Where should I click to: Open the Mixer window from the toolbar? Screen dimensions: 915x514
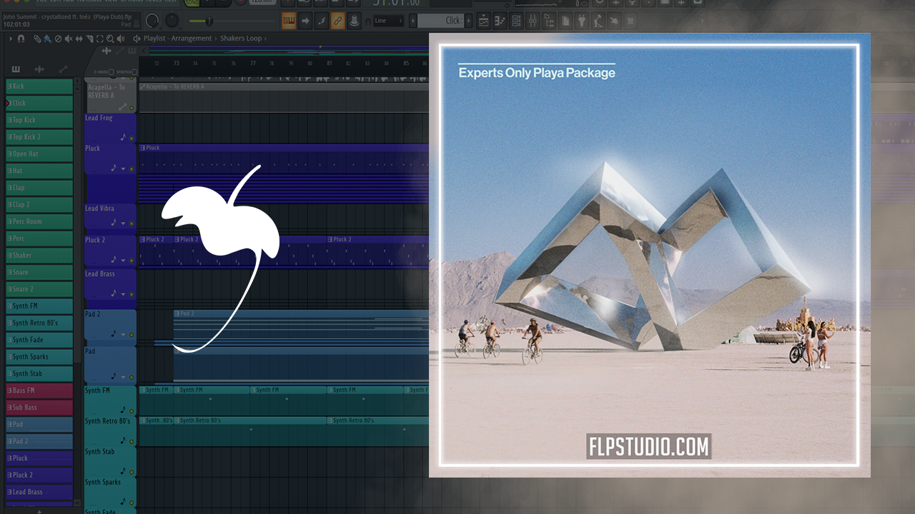tap(535, 21)
